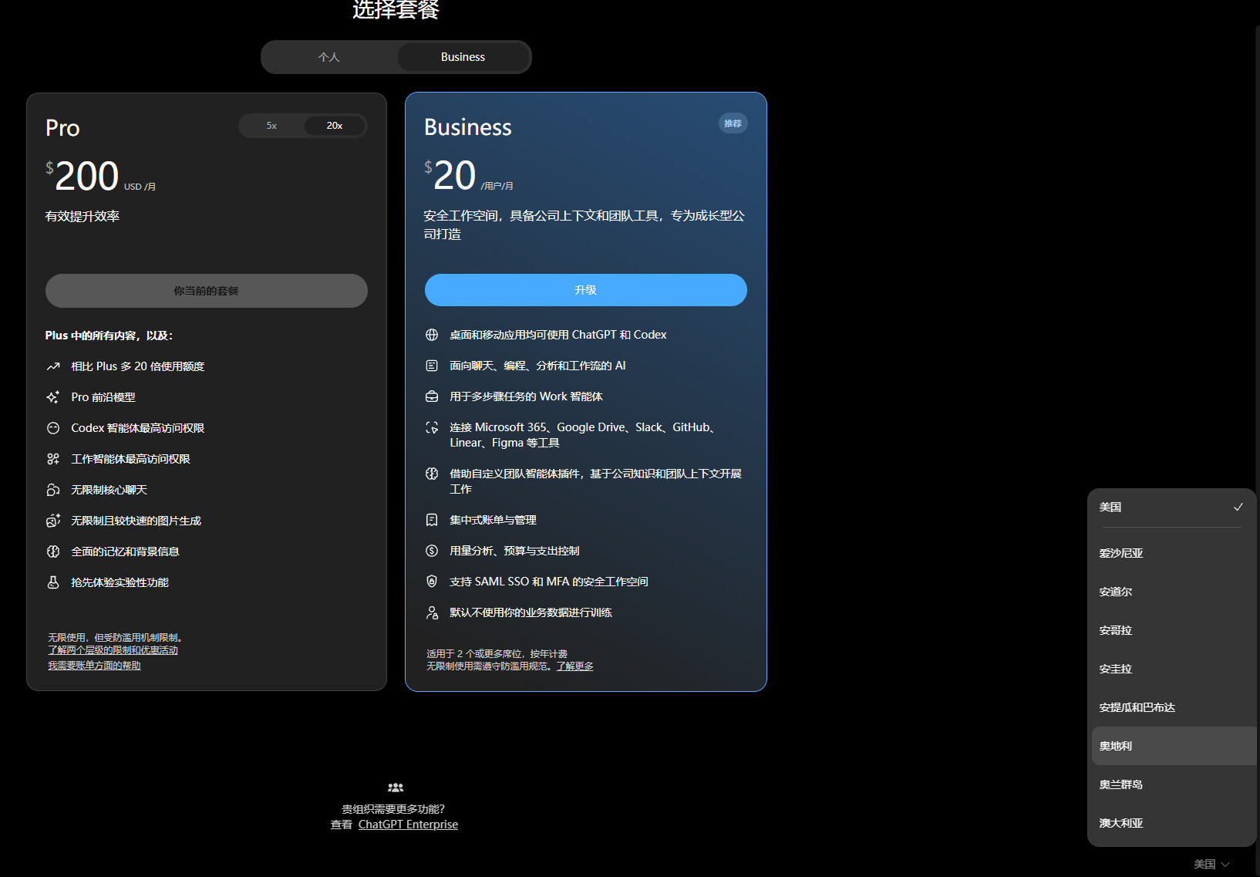Click the Codex icon beside Codex 智能体最高访问权限

pyautogui.click(x=53, y=428)
